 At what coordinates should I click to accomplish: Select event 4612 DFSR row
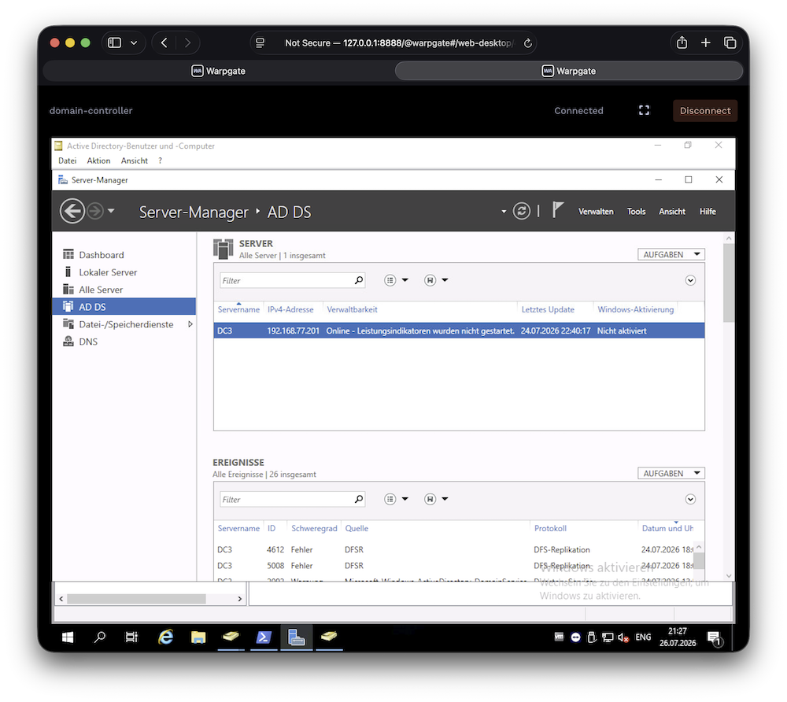click(454, 550)
